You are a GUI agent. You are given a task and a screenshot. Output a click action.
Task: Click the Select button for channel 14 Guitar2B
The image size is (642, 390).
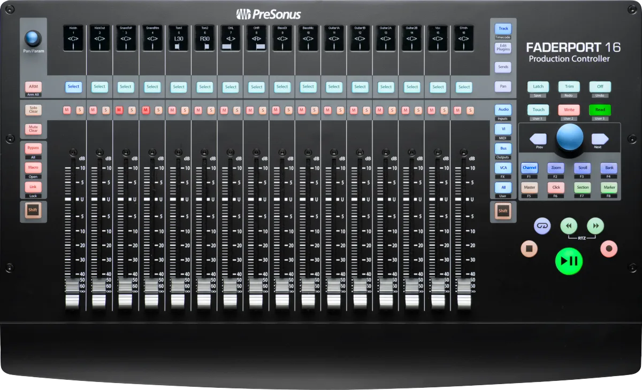pyautogui.click(x=412, y=87)
